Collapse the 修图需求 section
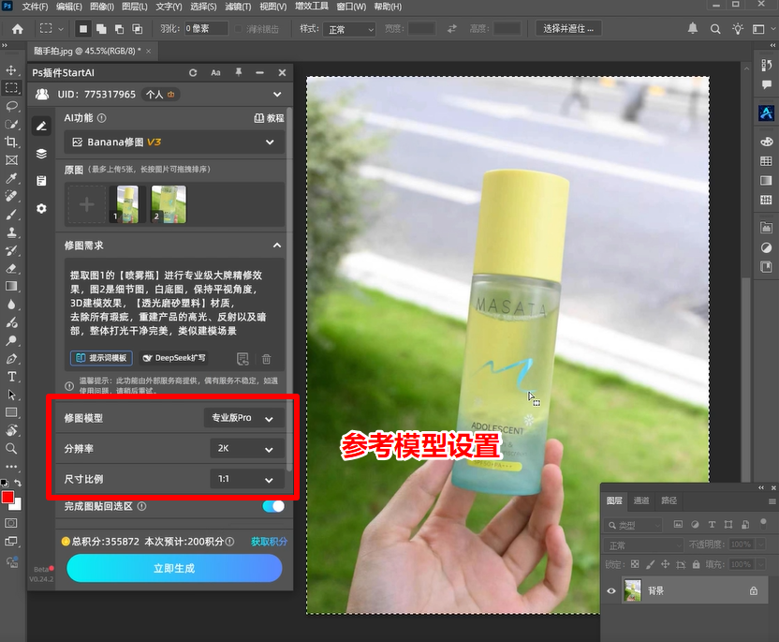 coord(277,246)
